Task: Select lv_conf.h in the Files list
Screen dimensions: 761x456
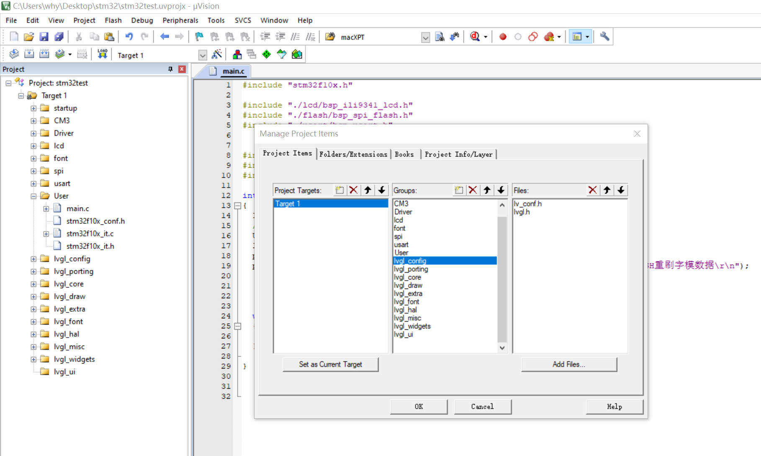Action: [x=527, y=204]
